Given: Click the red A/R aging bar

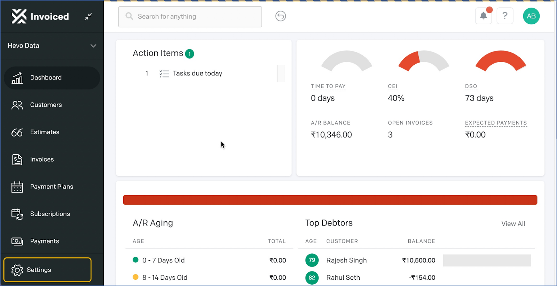Looking at the screenshot, I should click(330, 200).
